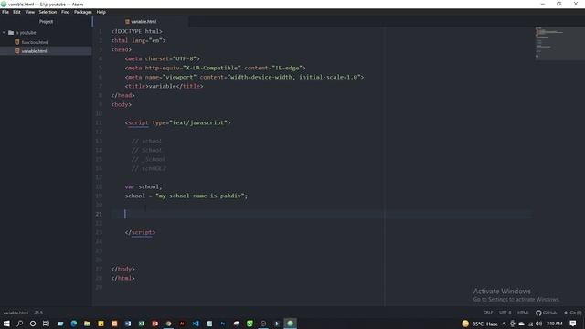Change UTF-8 encoding in status bar
This screenshot has width=585, height=329.
pos(505,313)
